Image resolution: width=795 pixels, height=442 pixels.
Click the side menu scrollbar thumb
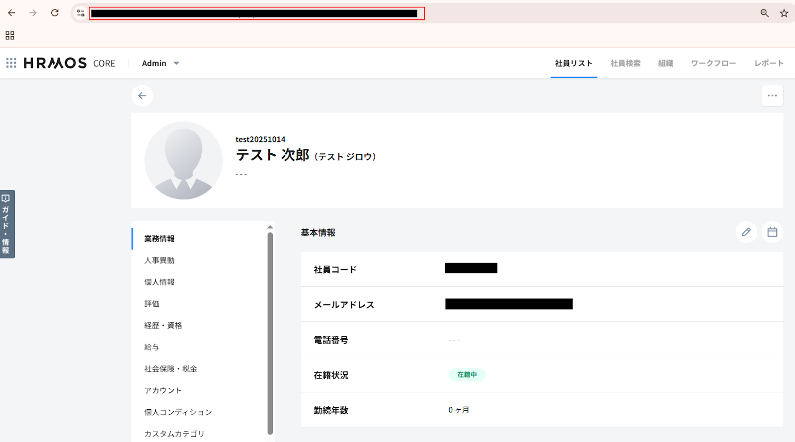point(270,334)
